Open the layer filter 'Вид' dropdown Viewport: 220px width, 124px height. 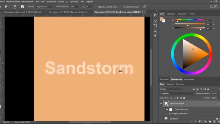171,89
